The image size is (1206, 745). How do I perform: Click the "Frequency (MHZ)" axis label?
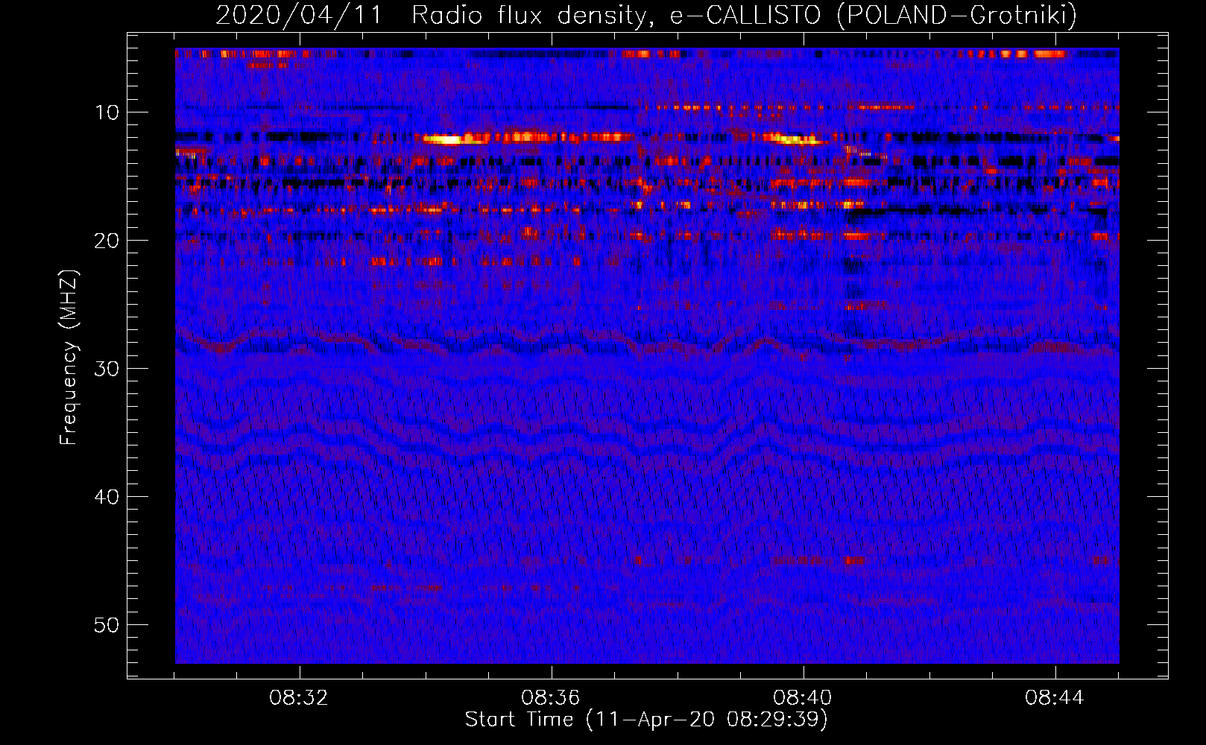69,358
